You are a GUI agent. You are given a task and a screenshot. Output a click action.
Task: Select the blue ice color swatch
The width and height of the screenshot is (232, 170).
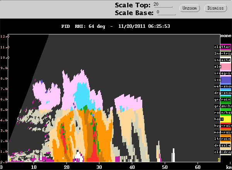(226, 80)
